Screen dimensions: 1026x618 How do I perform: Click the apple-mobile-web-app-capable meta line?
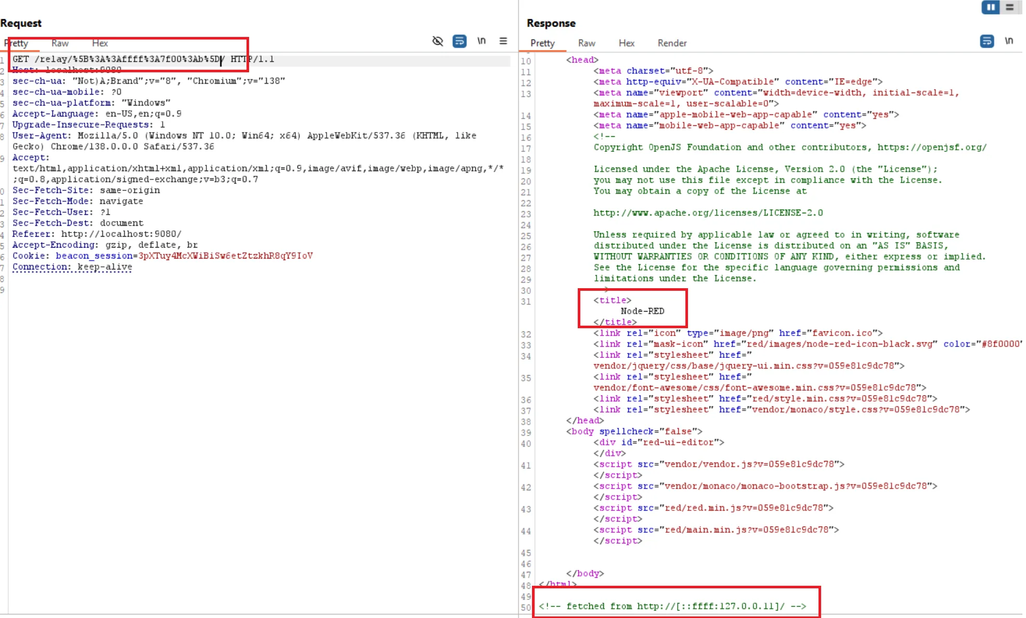pos(746,114)
